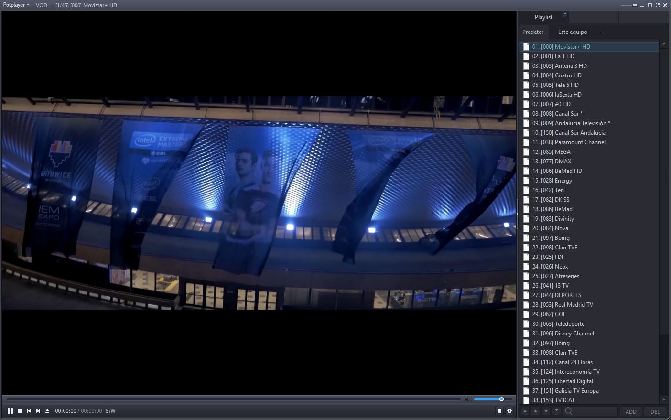Click the 00:00:00 elapsed time display
671x420 pixels.
coord(65,411)
